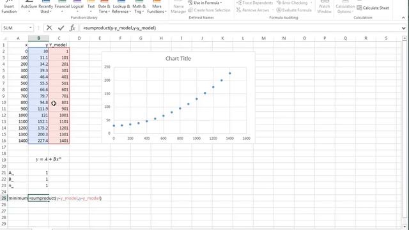Click the Chart Title text

coord(178,59)
